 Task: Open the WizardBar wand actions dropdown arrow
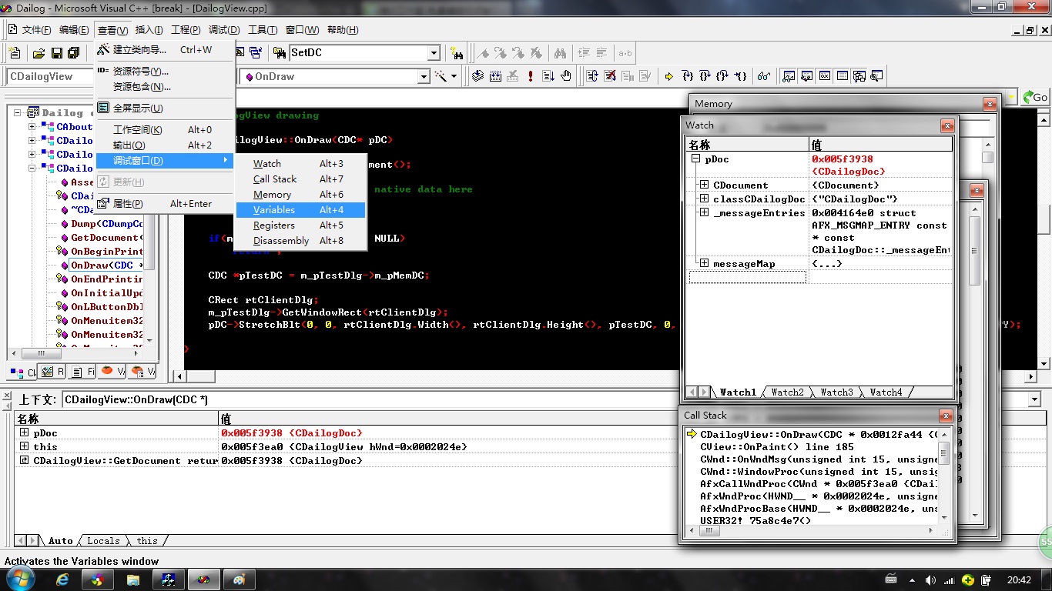tap(454, 76)
